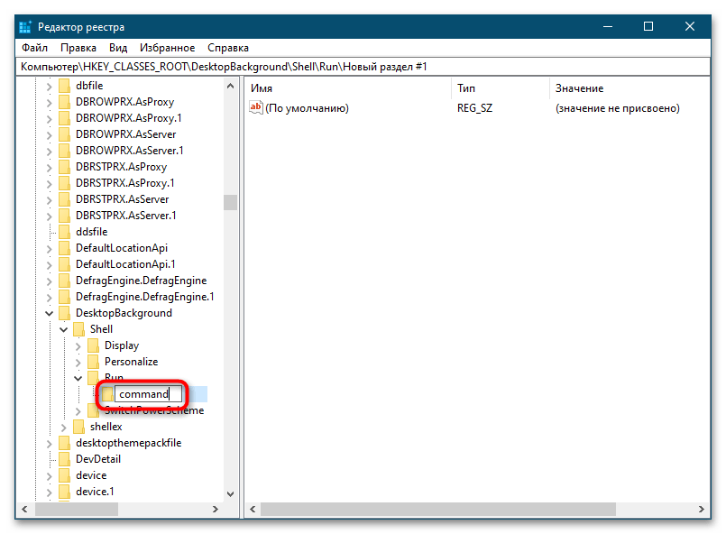
Task: Collapse the DesktopBackground tree node
Action: 50,313
